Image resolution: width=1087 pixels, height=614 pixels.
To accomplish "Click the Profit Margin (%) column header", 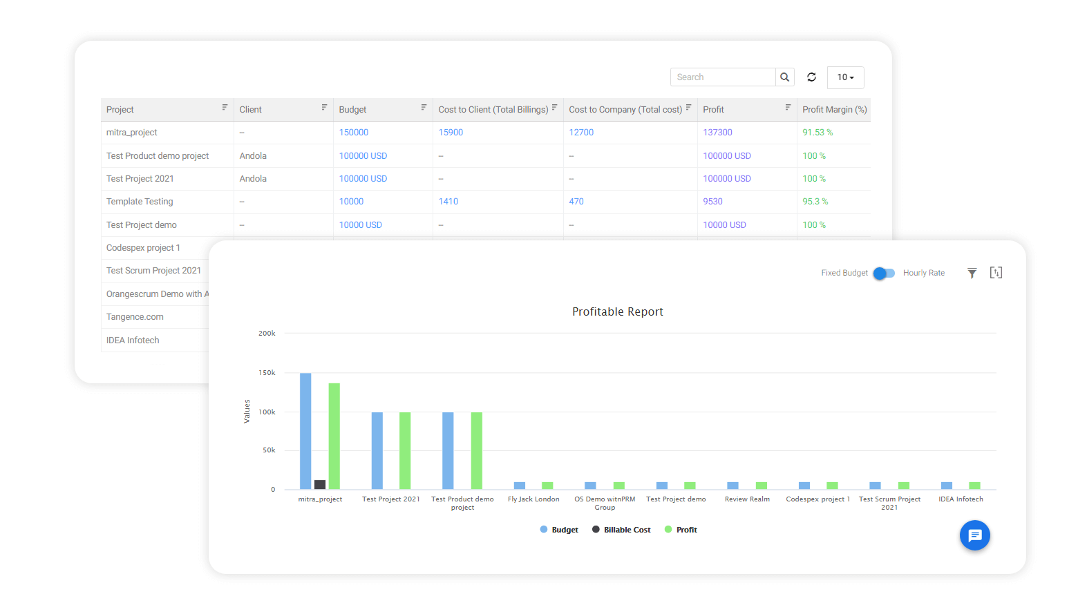I will [x=834, y=110].
